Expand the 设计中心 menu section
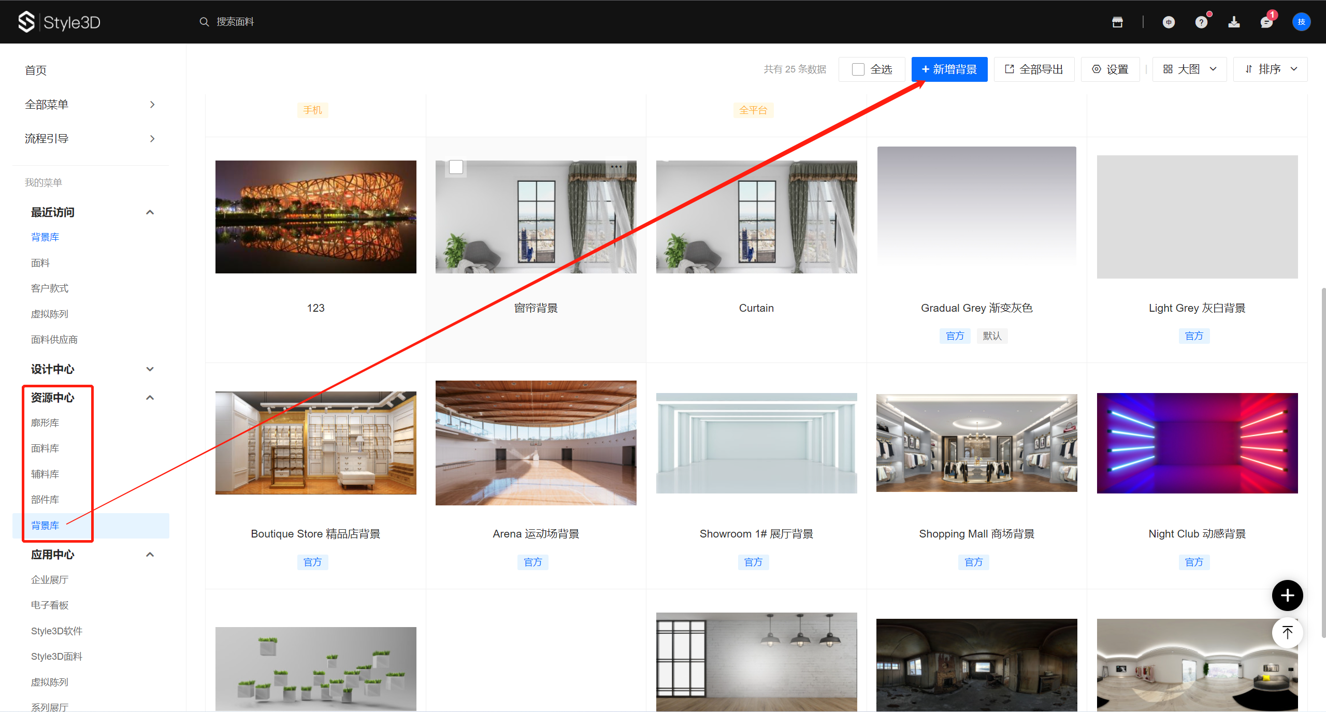 pyautogui.click(x=150, y=369)
